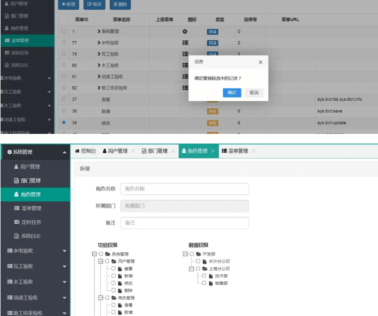Cancel deletion with the 取消 button

[x=254, y=93]
